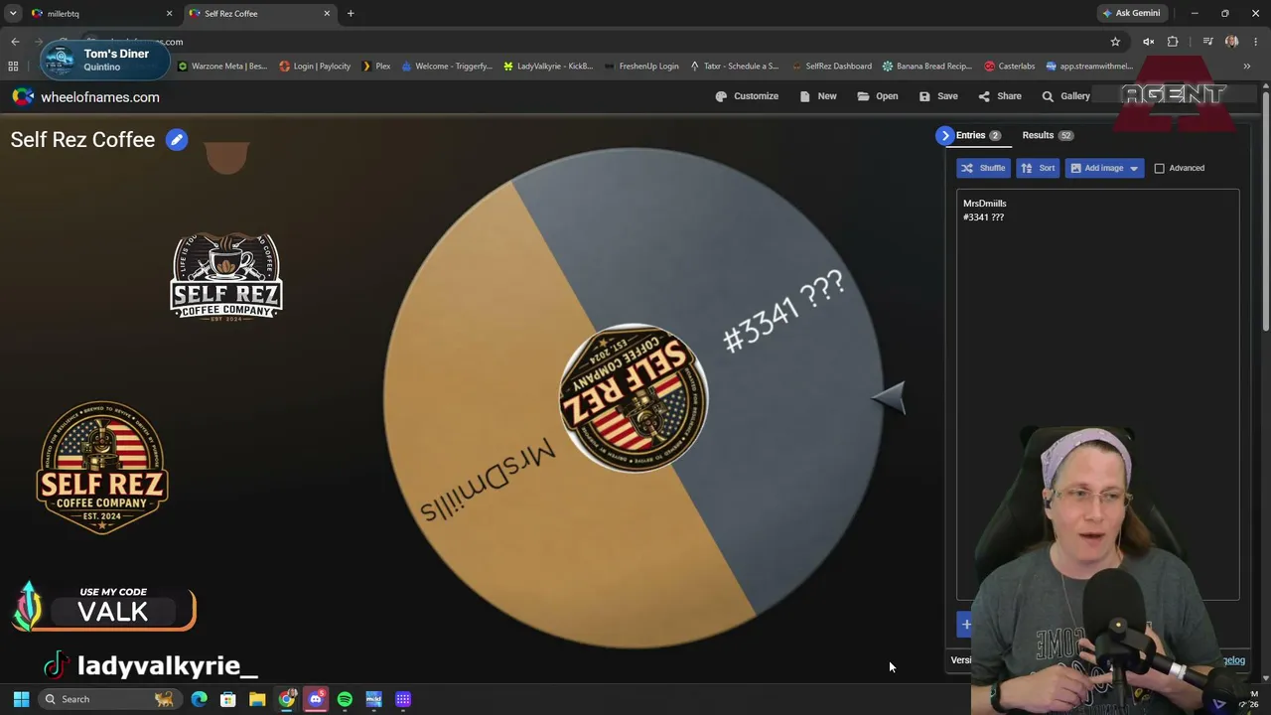Enable the Advanced checkbox
This screenshot has height=715, width=1271.
1159,168
